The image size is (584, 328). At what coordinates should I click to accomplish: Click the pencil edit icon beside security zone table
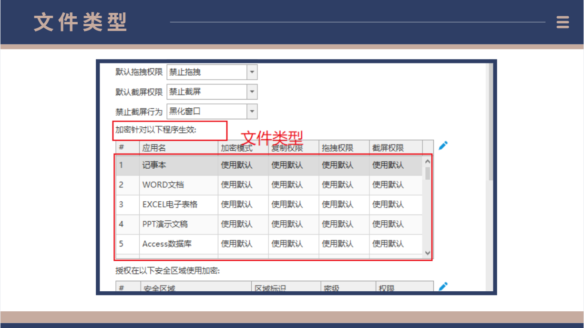[443, 286]
